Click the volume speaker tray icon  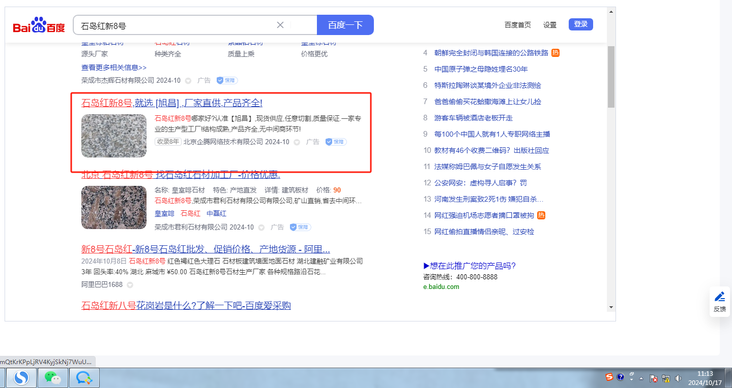678,378
